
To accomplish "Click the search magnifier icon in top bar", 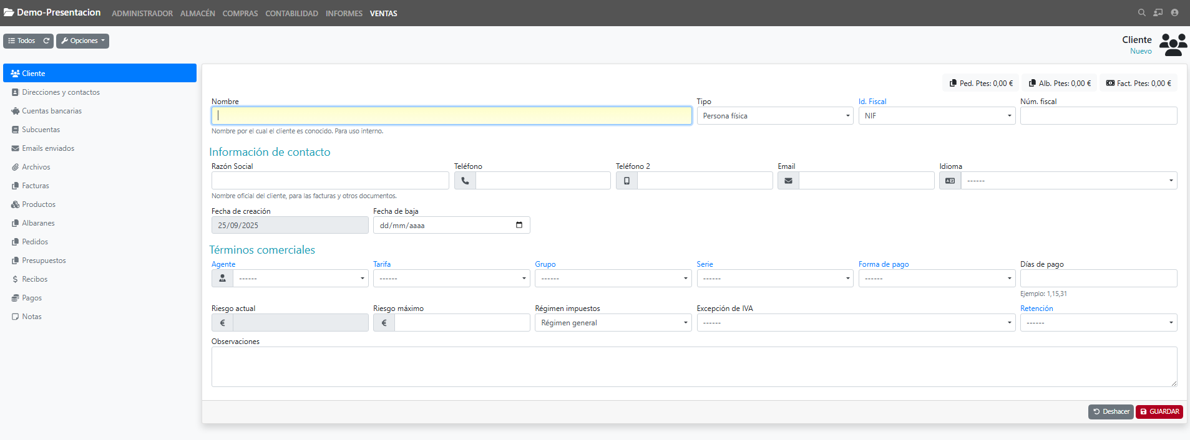I will pos(1141,12).
